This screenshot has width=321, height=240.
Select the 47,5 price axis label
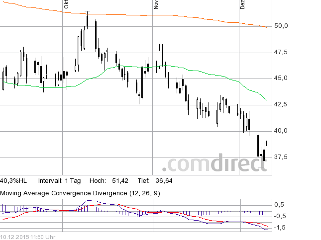coord(282,52)
